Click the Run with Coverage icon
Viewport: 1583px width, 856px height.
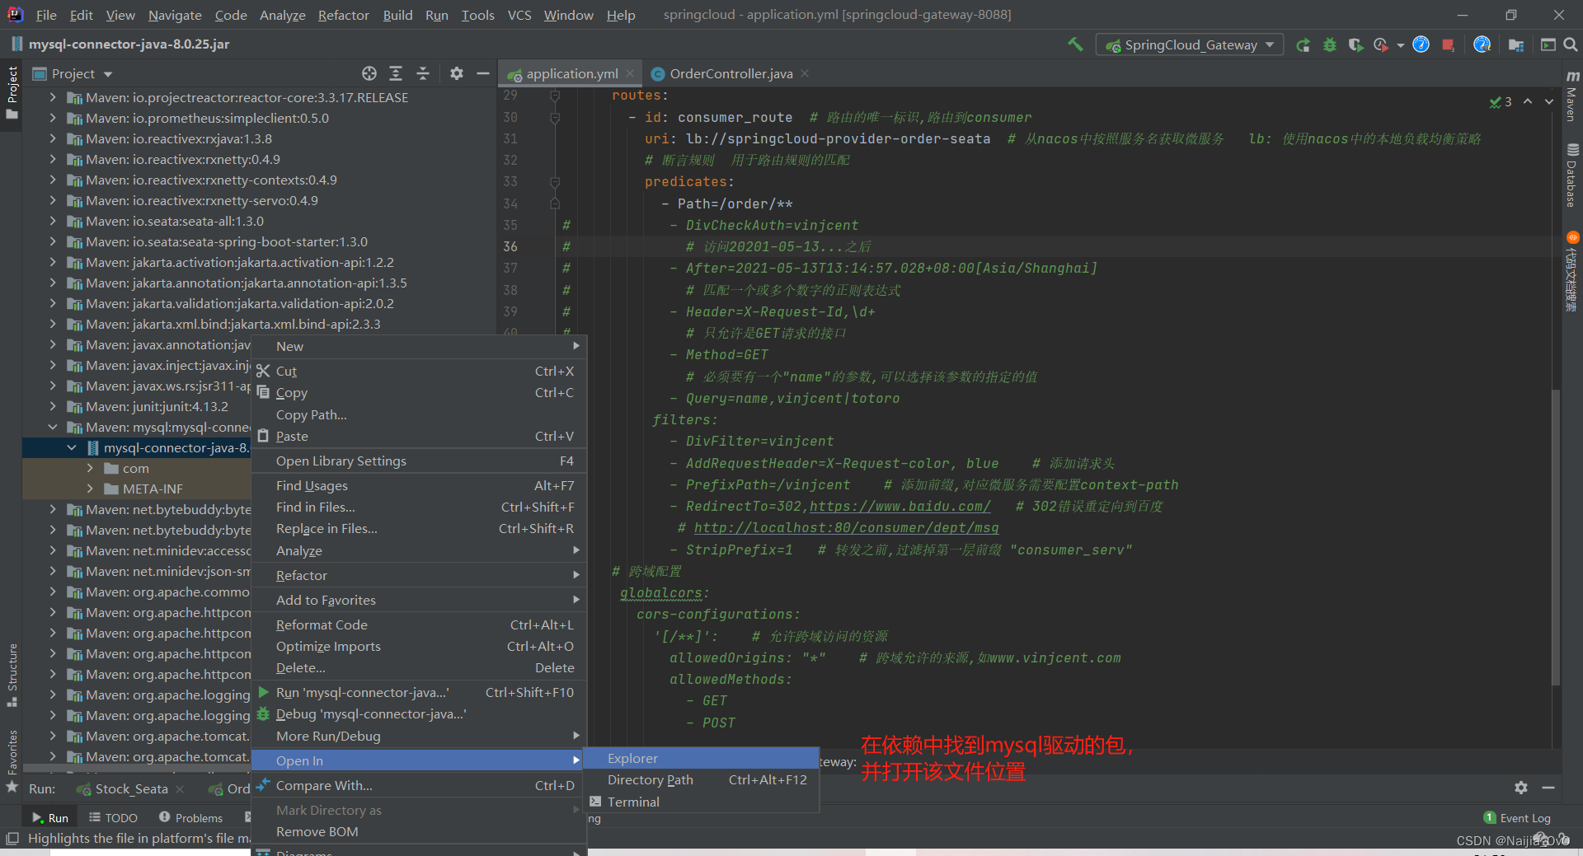[x=1355, y=44]
